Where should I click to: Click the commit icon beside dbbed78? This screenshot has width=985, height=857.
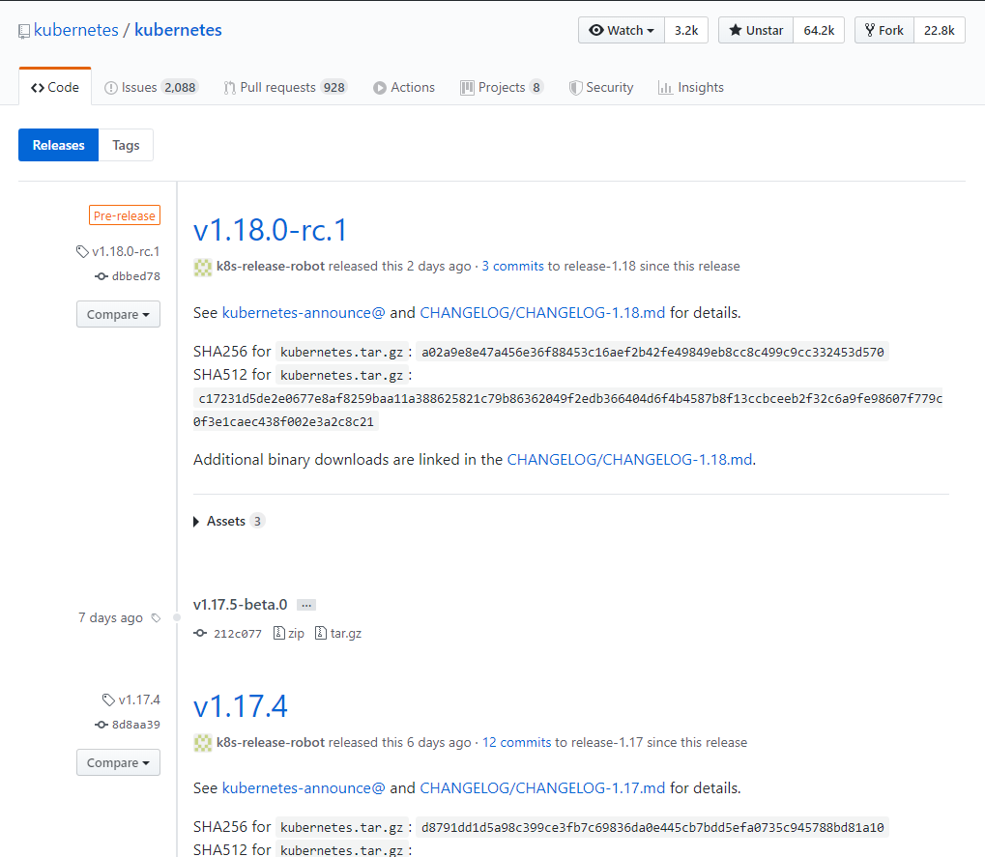point(101,276)
